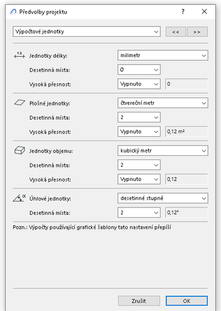Go to next preferences page with >> button

pos(197,32)
